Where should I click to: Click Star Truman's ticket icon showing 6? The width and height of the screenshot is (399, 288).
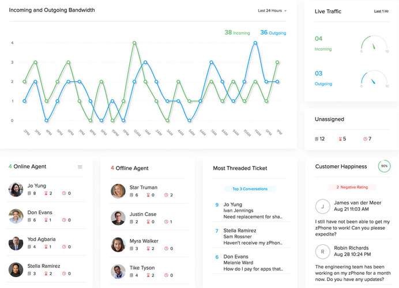[131, 195]
